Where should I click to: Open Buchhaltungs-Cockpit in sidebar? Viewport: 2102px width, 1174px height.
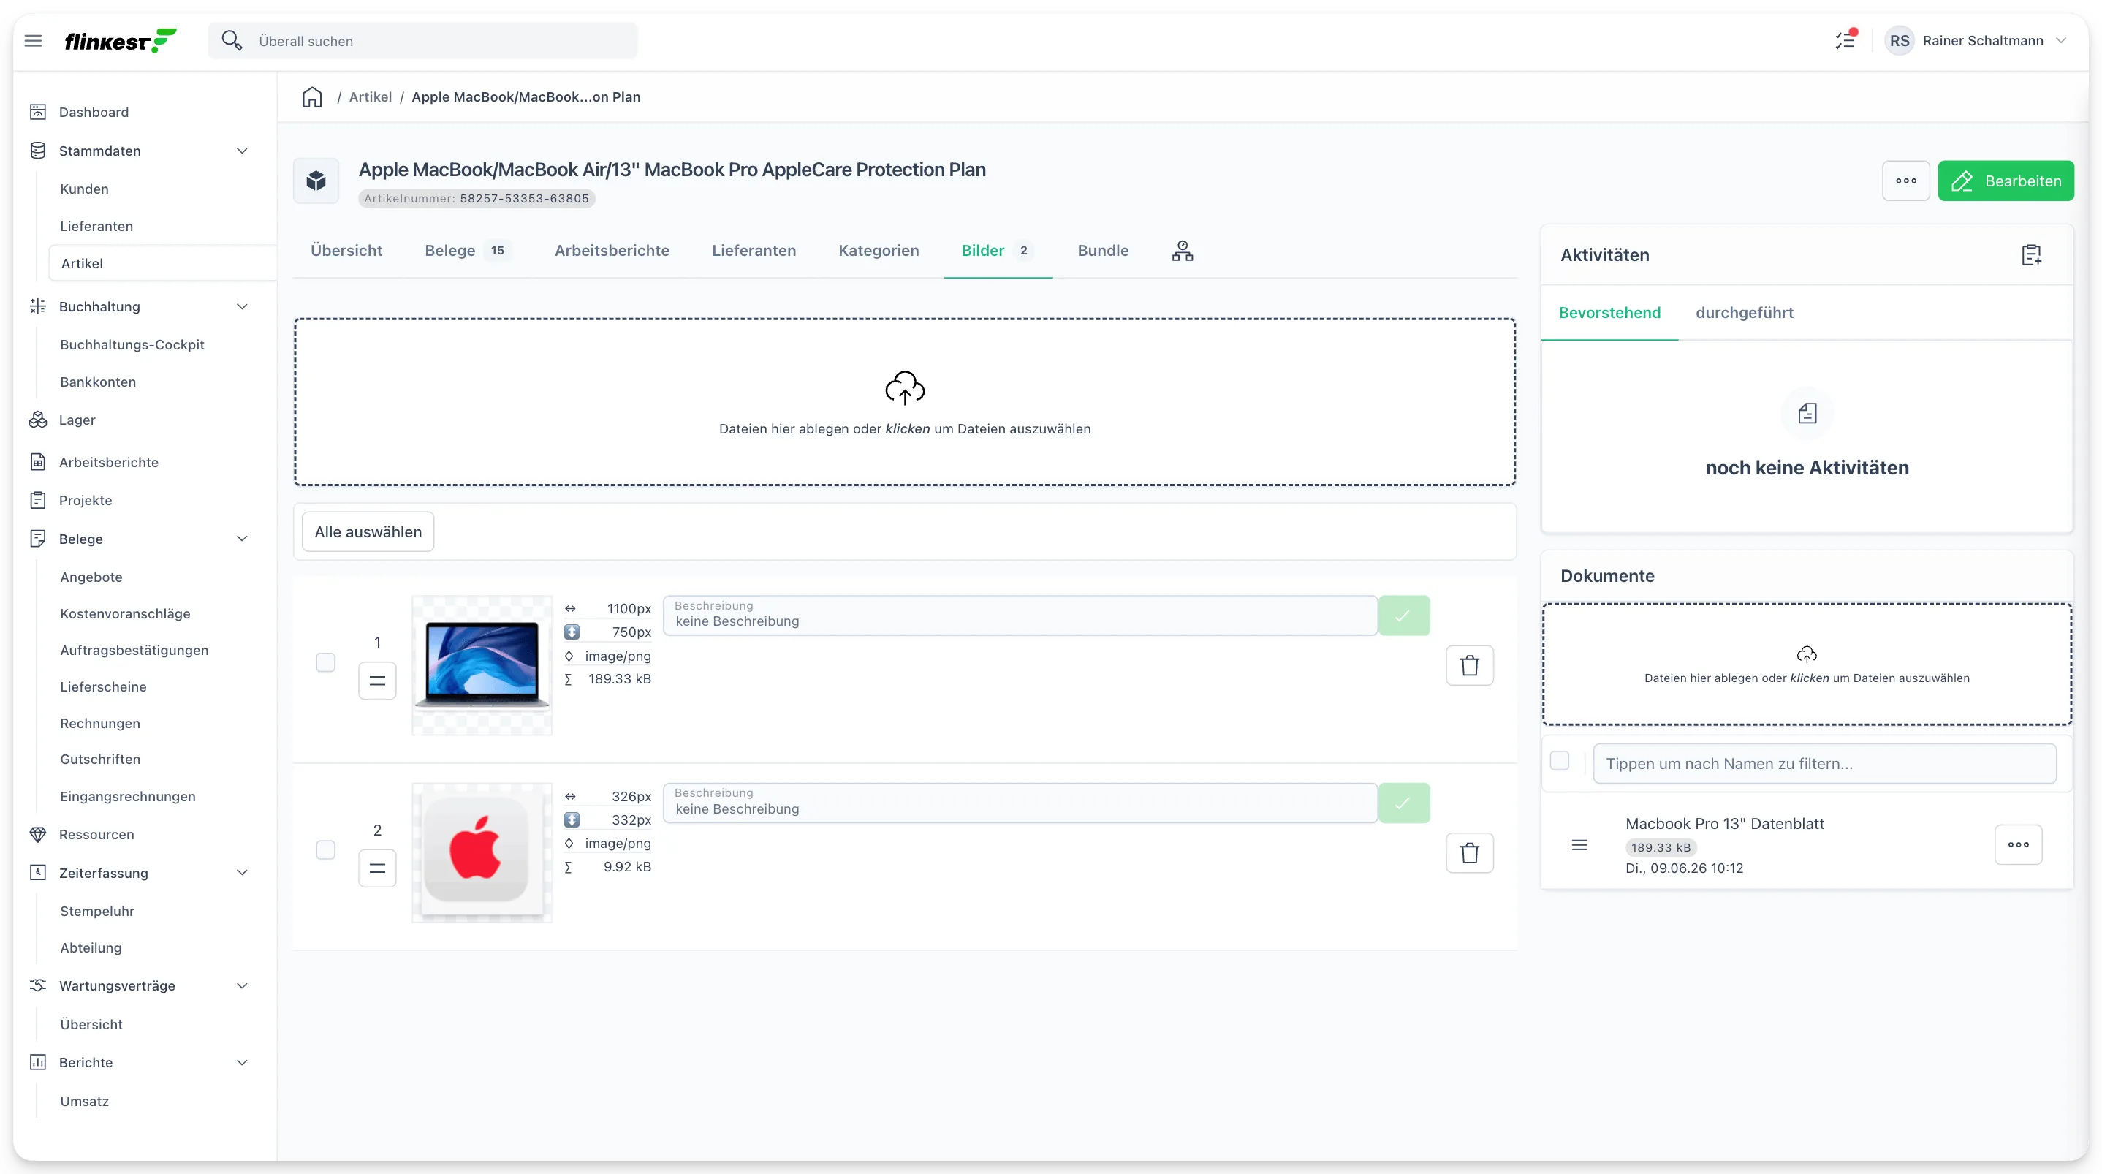coord(132,344)
